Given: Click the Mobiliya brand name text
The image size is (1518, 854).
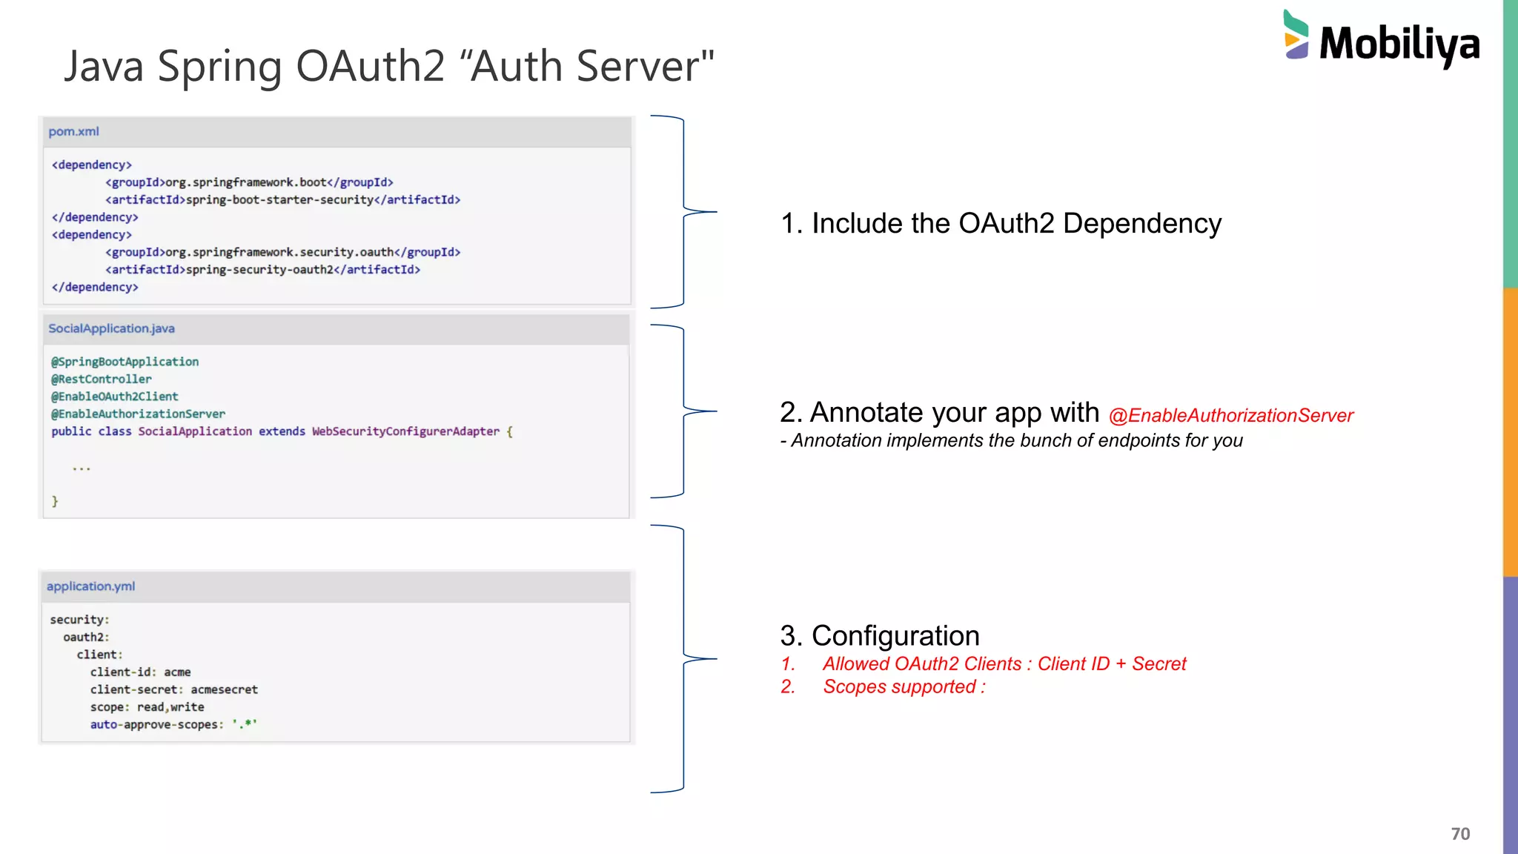Looking at the screenshot, I should (1399, 44).
